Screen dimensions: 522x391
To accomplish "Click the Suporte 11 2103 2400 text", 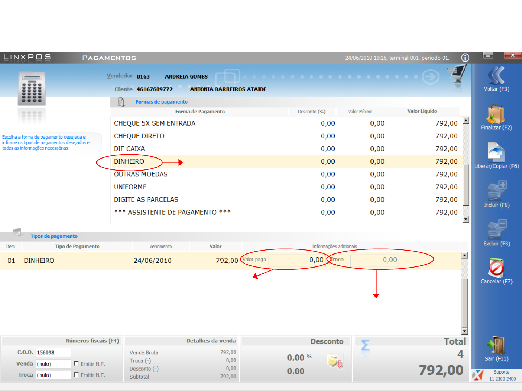I will coord(502,375).
